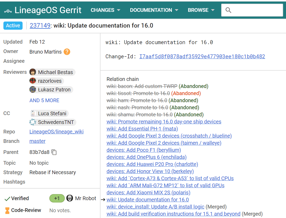This screenshot has width=286, height=218.
Task: Open devices: Add Xiaomi MIX 2S (polaris)
Action: click(x=148, y=193)
